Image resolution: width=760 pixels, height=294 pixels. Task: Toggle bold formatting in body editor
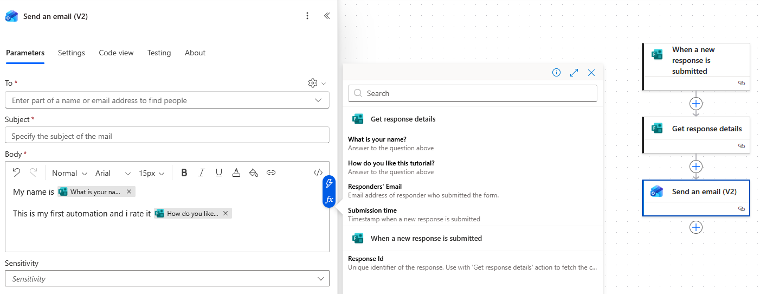[x=184, y=172]
